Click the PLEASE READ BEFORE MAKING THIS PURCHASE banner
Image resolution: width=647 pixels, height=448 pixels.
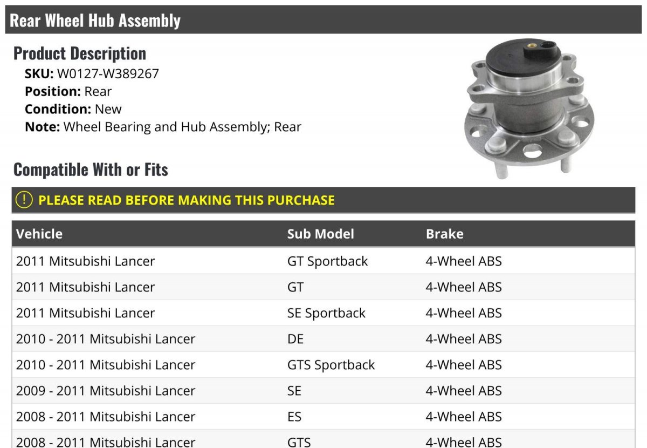323,200
